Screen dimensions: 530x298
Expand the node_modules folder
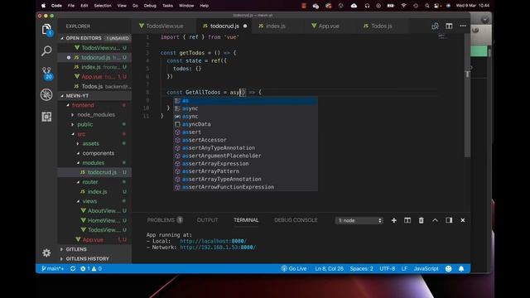pyautogui.click(x=94, y=115)
